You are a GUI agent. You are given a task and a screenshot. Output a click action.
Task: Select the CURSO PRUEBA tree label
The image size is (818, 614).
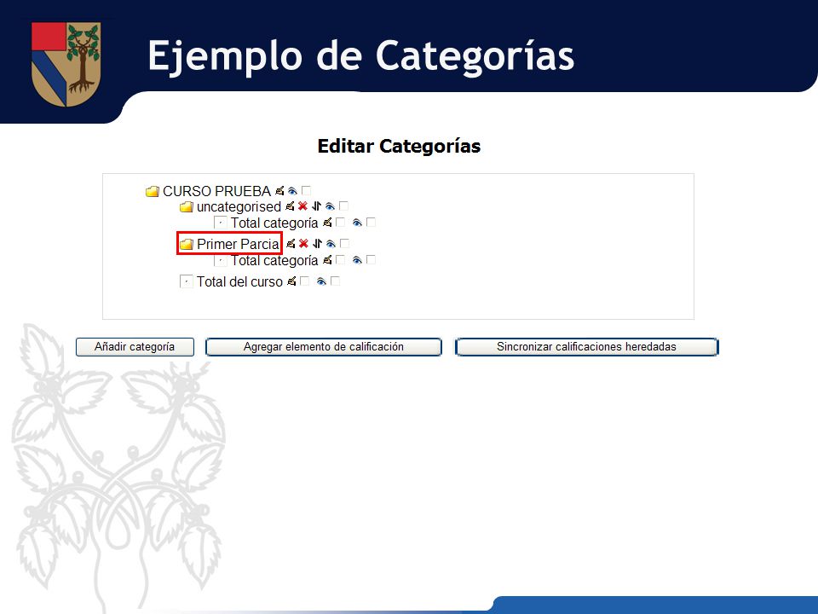coord(216,191)
